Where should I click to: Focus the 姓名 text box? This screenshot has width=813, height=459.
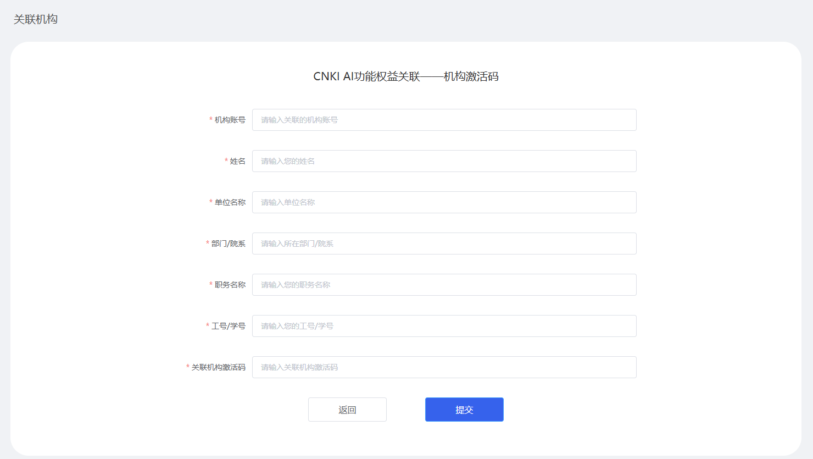(444, 161)
